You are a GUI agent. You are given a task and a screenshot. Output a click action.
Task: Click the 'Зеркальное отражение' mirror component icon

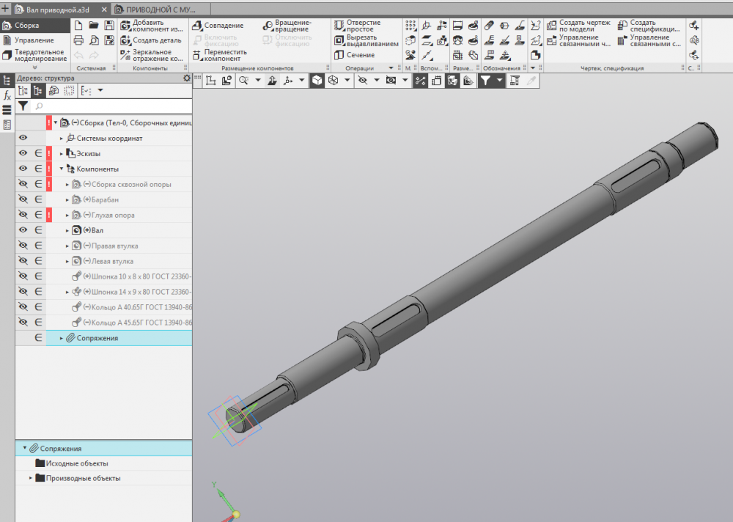125,55
